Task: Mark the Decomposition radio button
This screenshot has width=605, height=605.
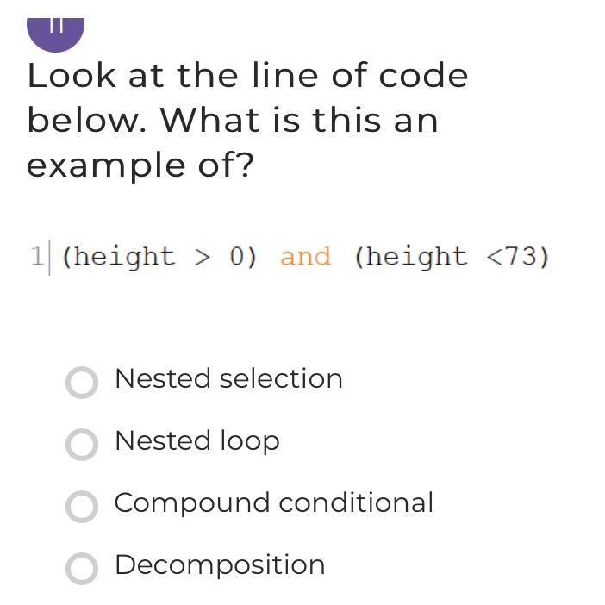Action: point(82,568)
